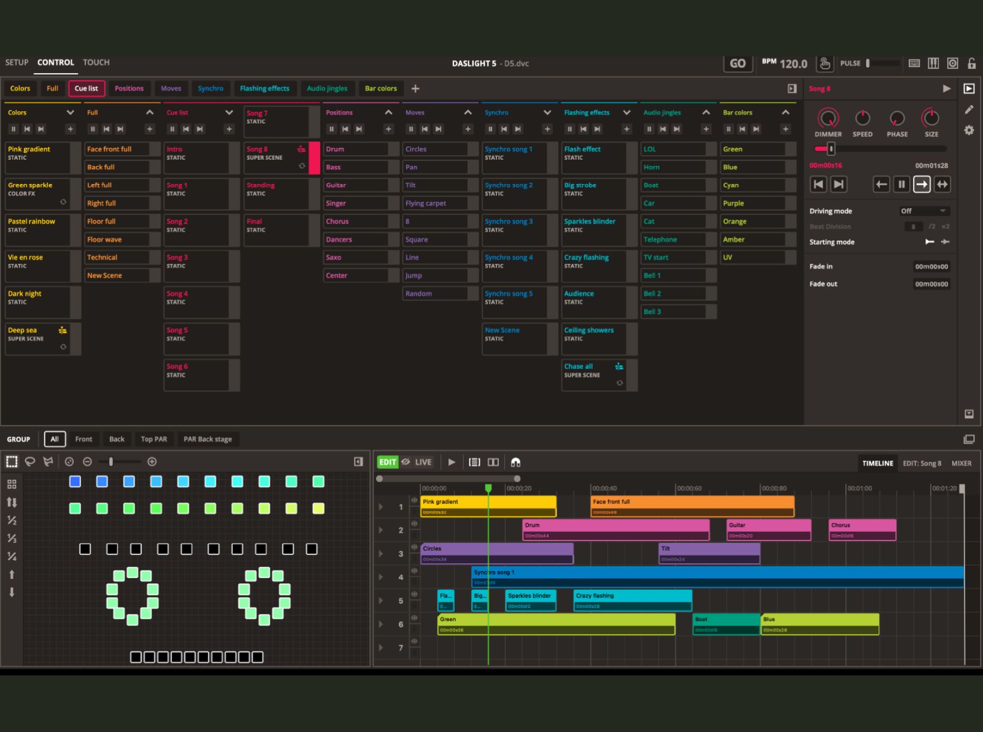Toggle LIVE mode in the timeline

423,462
